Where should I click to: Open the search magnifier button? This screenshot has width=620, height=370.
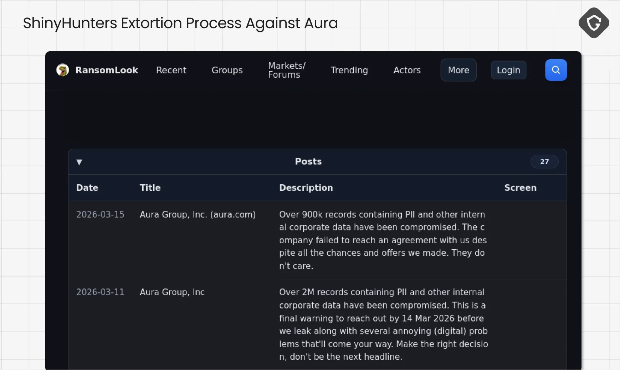(556, 70)
